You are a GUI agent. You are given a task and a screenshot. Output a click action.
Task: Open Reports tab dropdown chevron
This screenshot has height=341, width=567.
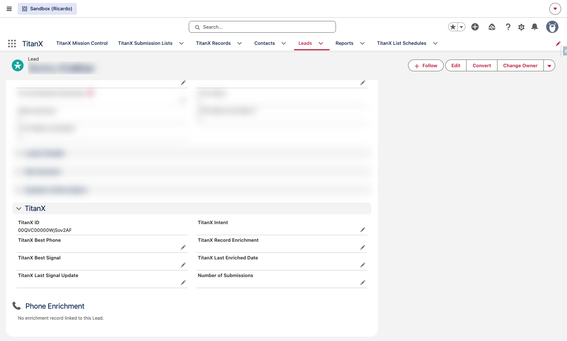[362, 43]
